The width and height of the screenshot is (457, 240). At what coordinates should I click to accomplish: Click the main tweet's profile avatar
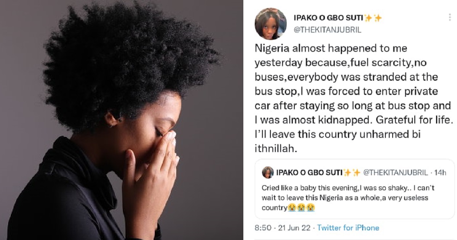270,24
